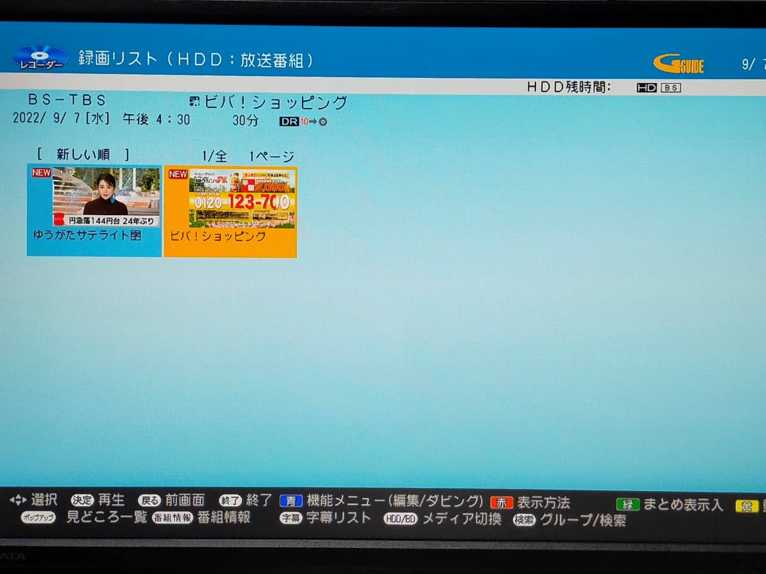766x574 pixels.
Task: Select まとめ表示入 grouping option
Action: (683, 504)
